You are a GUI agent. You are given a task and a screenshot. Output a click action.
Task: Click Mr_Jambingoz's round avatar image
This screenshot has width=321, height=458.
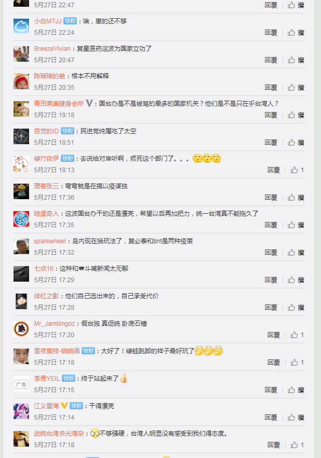point(21,329)
